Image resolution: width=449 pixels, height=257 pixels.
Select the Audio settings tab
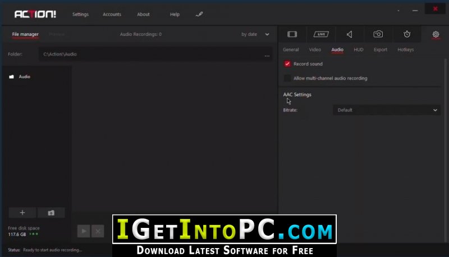click(x=337, y=50)
